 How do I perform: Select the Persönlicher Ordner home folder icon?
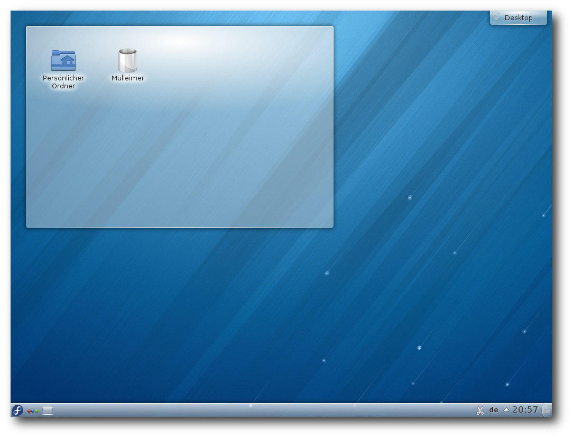pyautogui.click(x=63, y=60)
